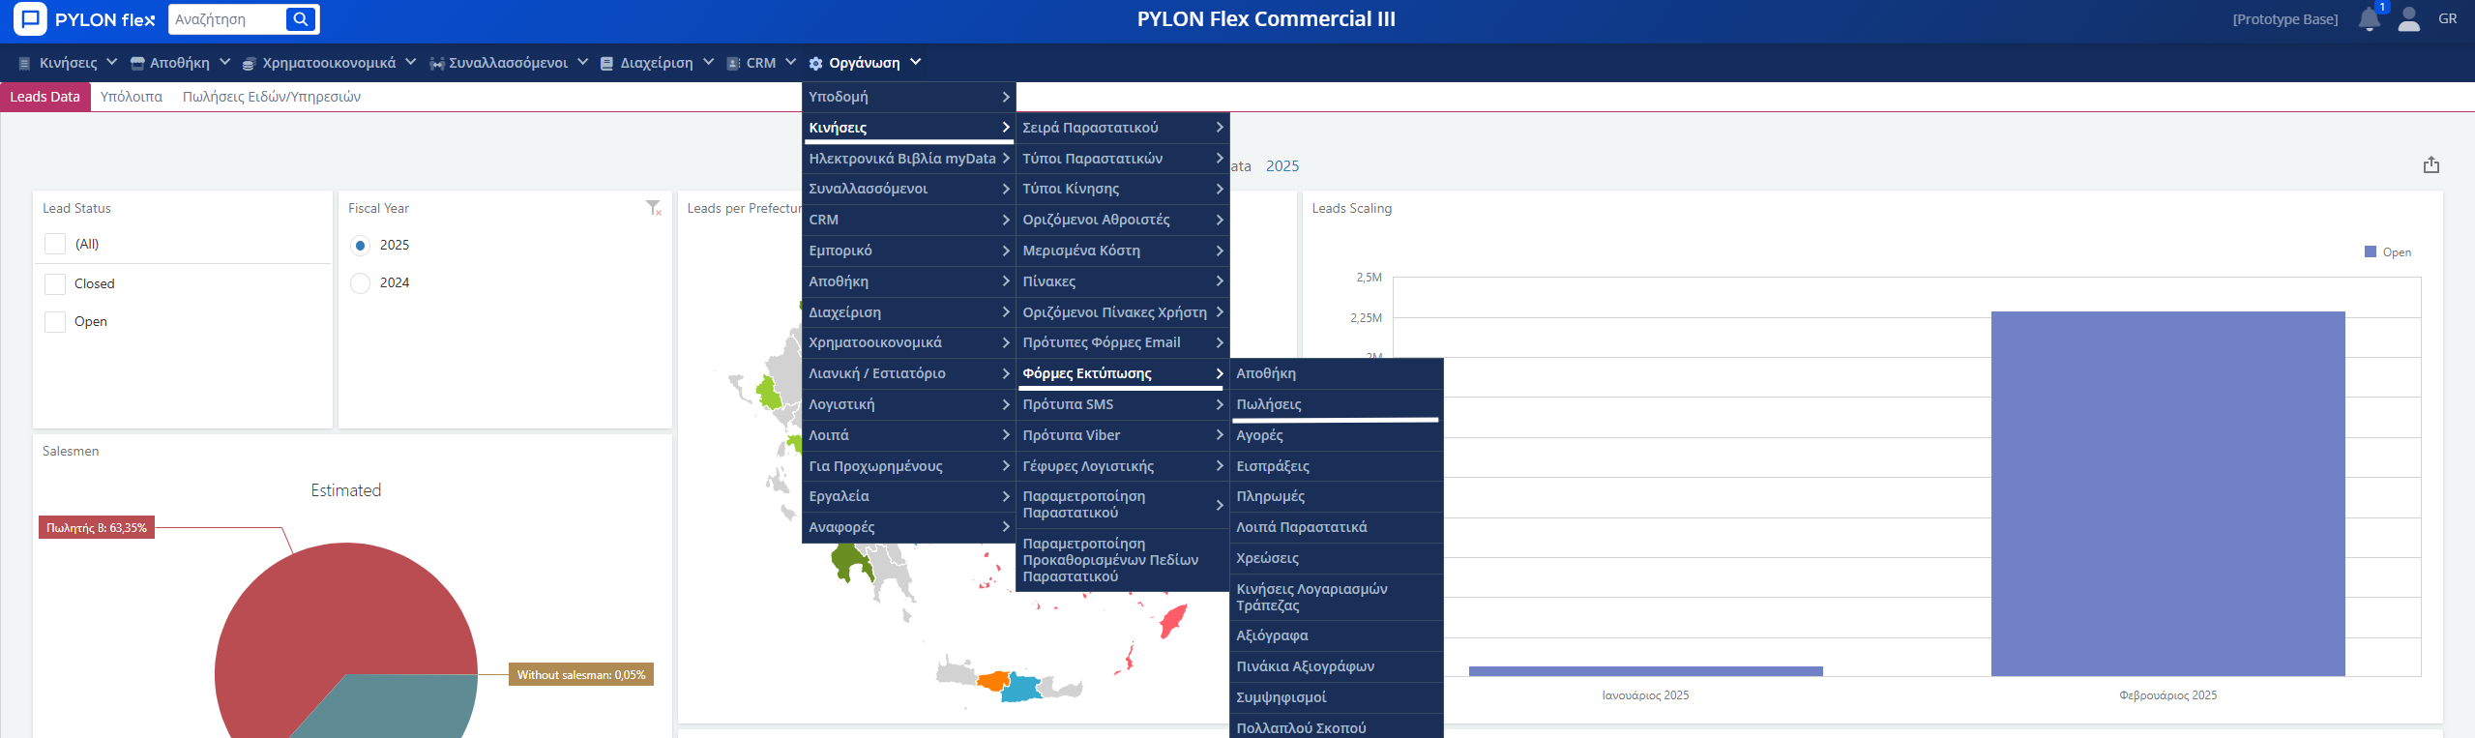The height and width of the screenshot is (738, 2475).
Task: Select the 2025 fiscal year radio
Action: pos(360,245)
